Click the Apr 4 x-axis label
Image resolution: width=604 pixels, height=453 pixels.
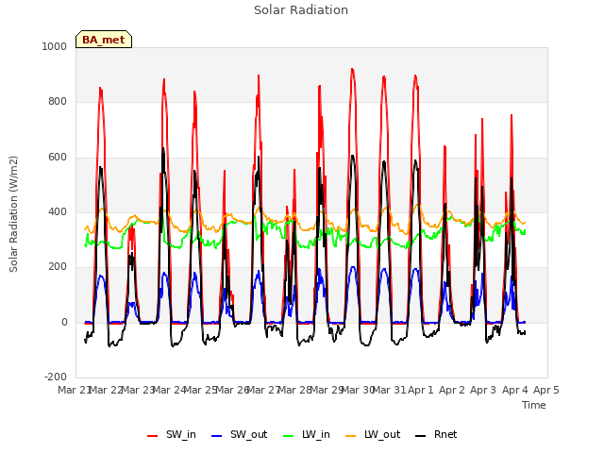pyautogui.click(x=514, y=390)
